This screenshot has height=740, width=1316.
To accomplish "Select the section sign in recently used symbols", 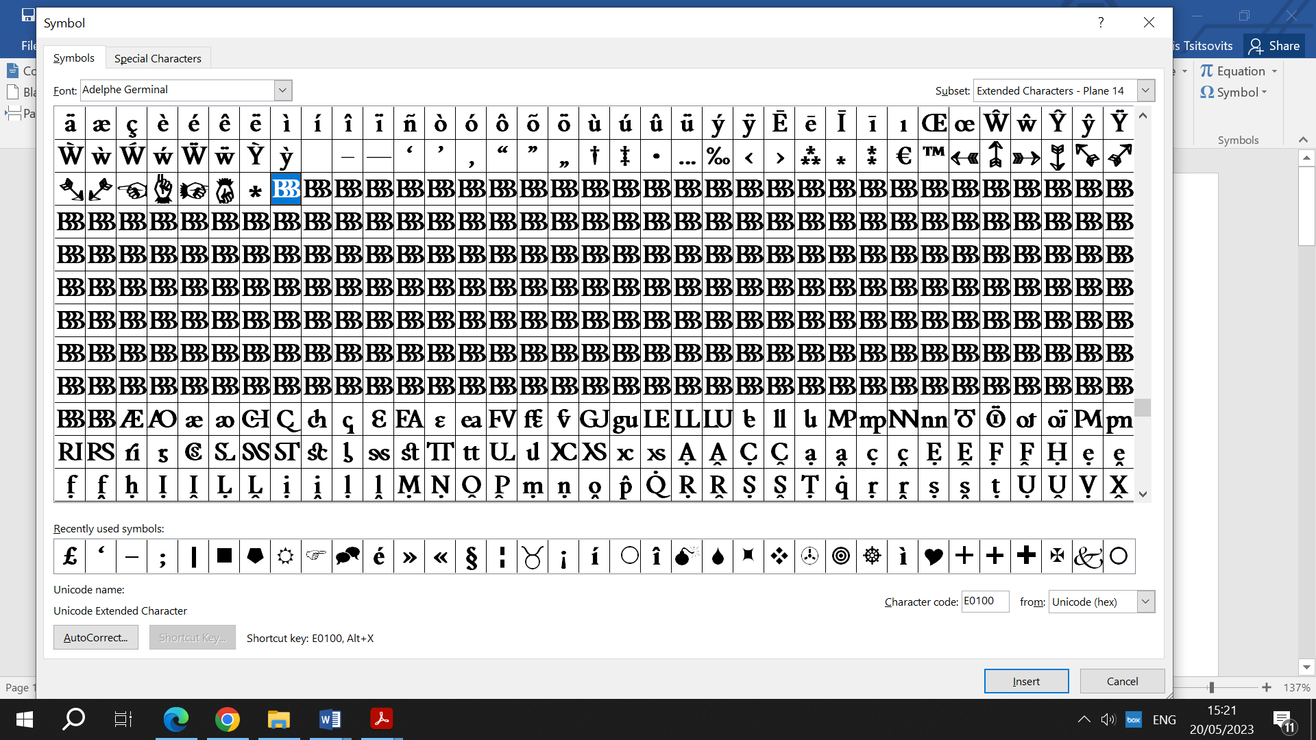I will tap(471, 556).
